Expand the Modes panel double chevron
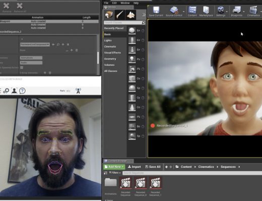Image resolution: width=262 pixels, height=201 pixels. click(144, 15)
